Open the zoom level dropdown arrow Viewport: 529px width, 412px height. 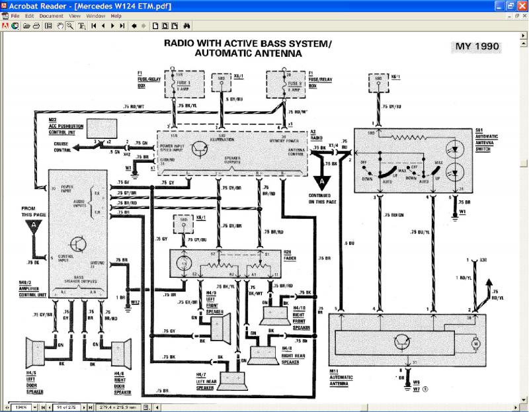[35, 407]
